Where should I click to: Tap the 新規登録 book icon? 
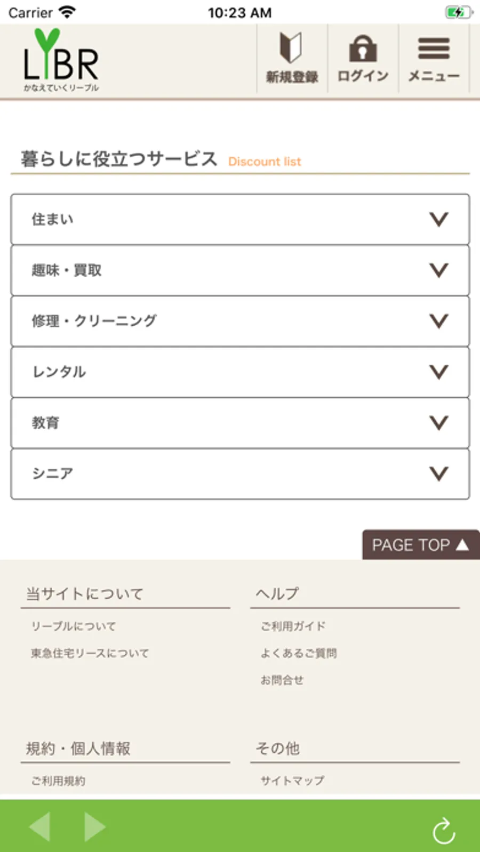291,48
